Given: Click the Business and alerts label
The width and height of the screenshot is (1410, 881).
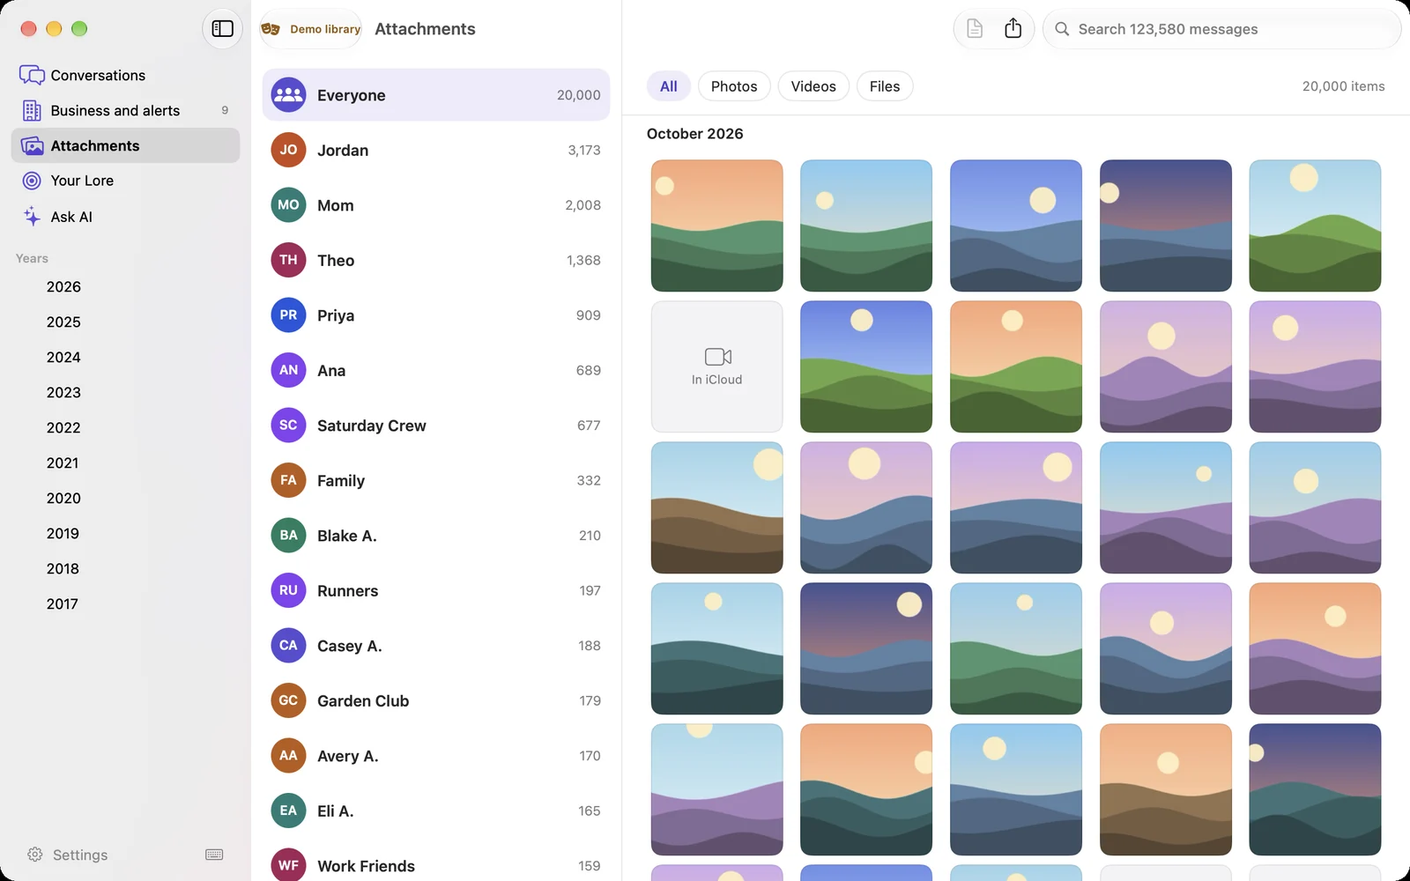Looking at the screenshot, I should click(x=115, y=110).
